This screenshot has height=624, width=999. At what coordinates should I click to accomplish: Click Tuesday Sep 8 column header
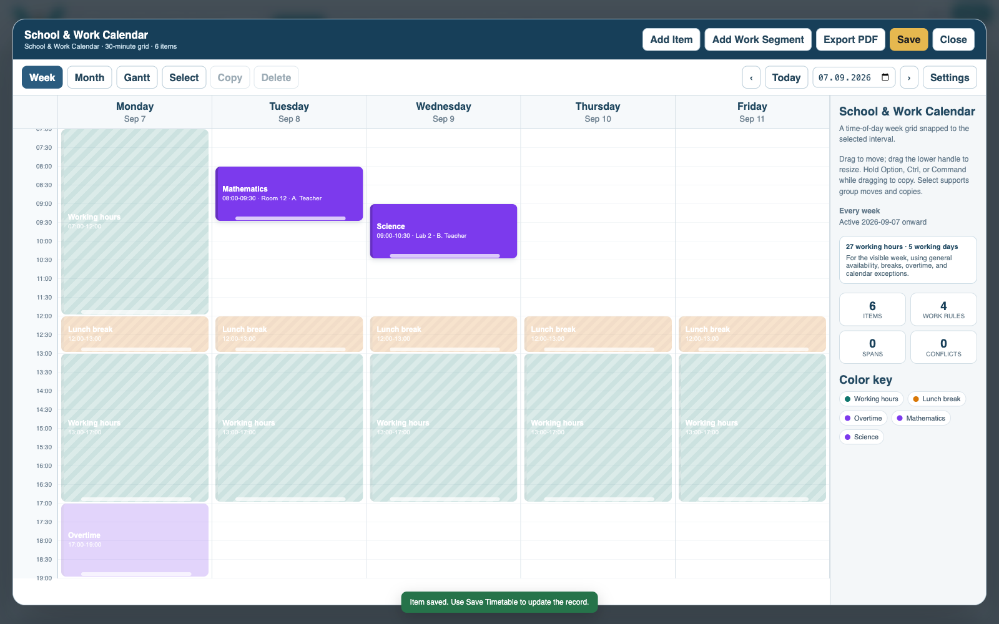289,112
